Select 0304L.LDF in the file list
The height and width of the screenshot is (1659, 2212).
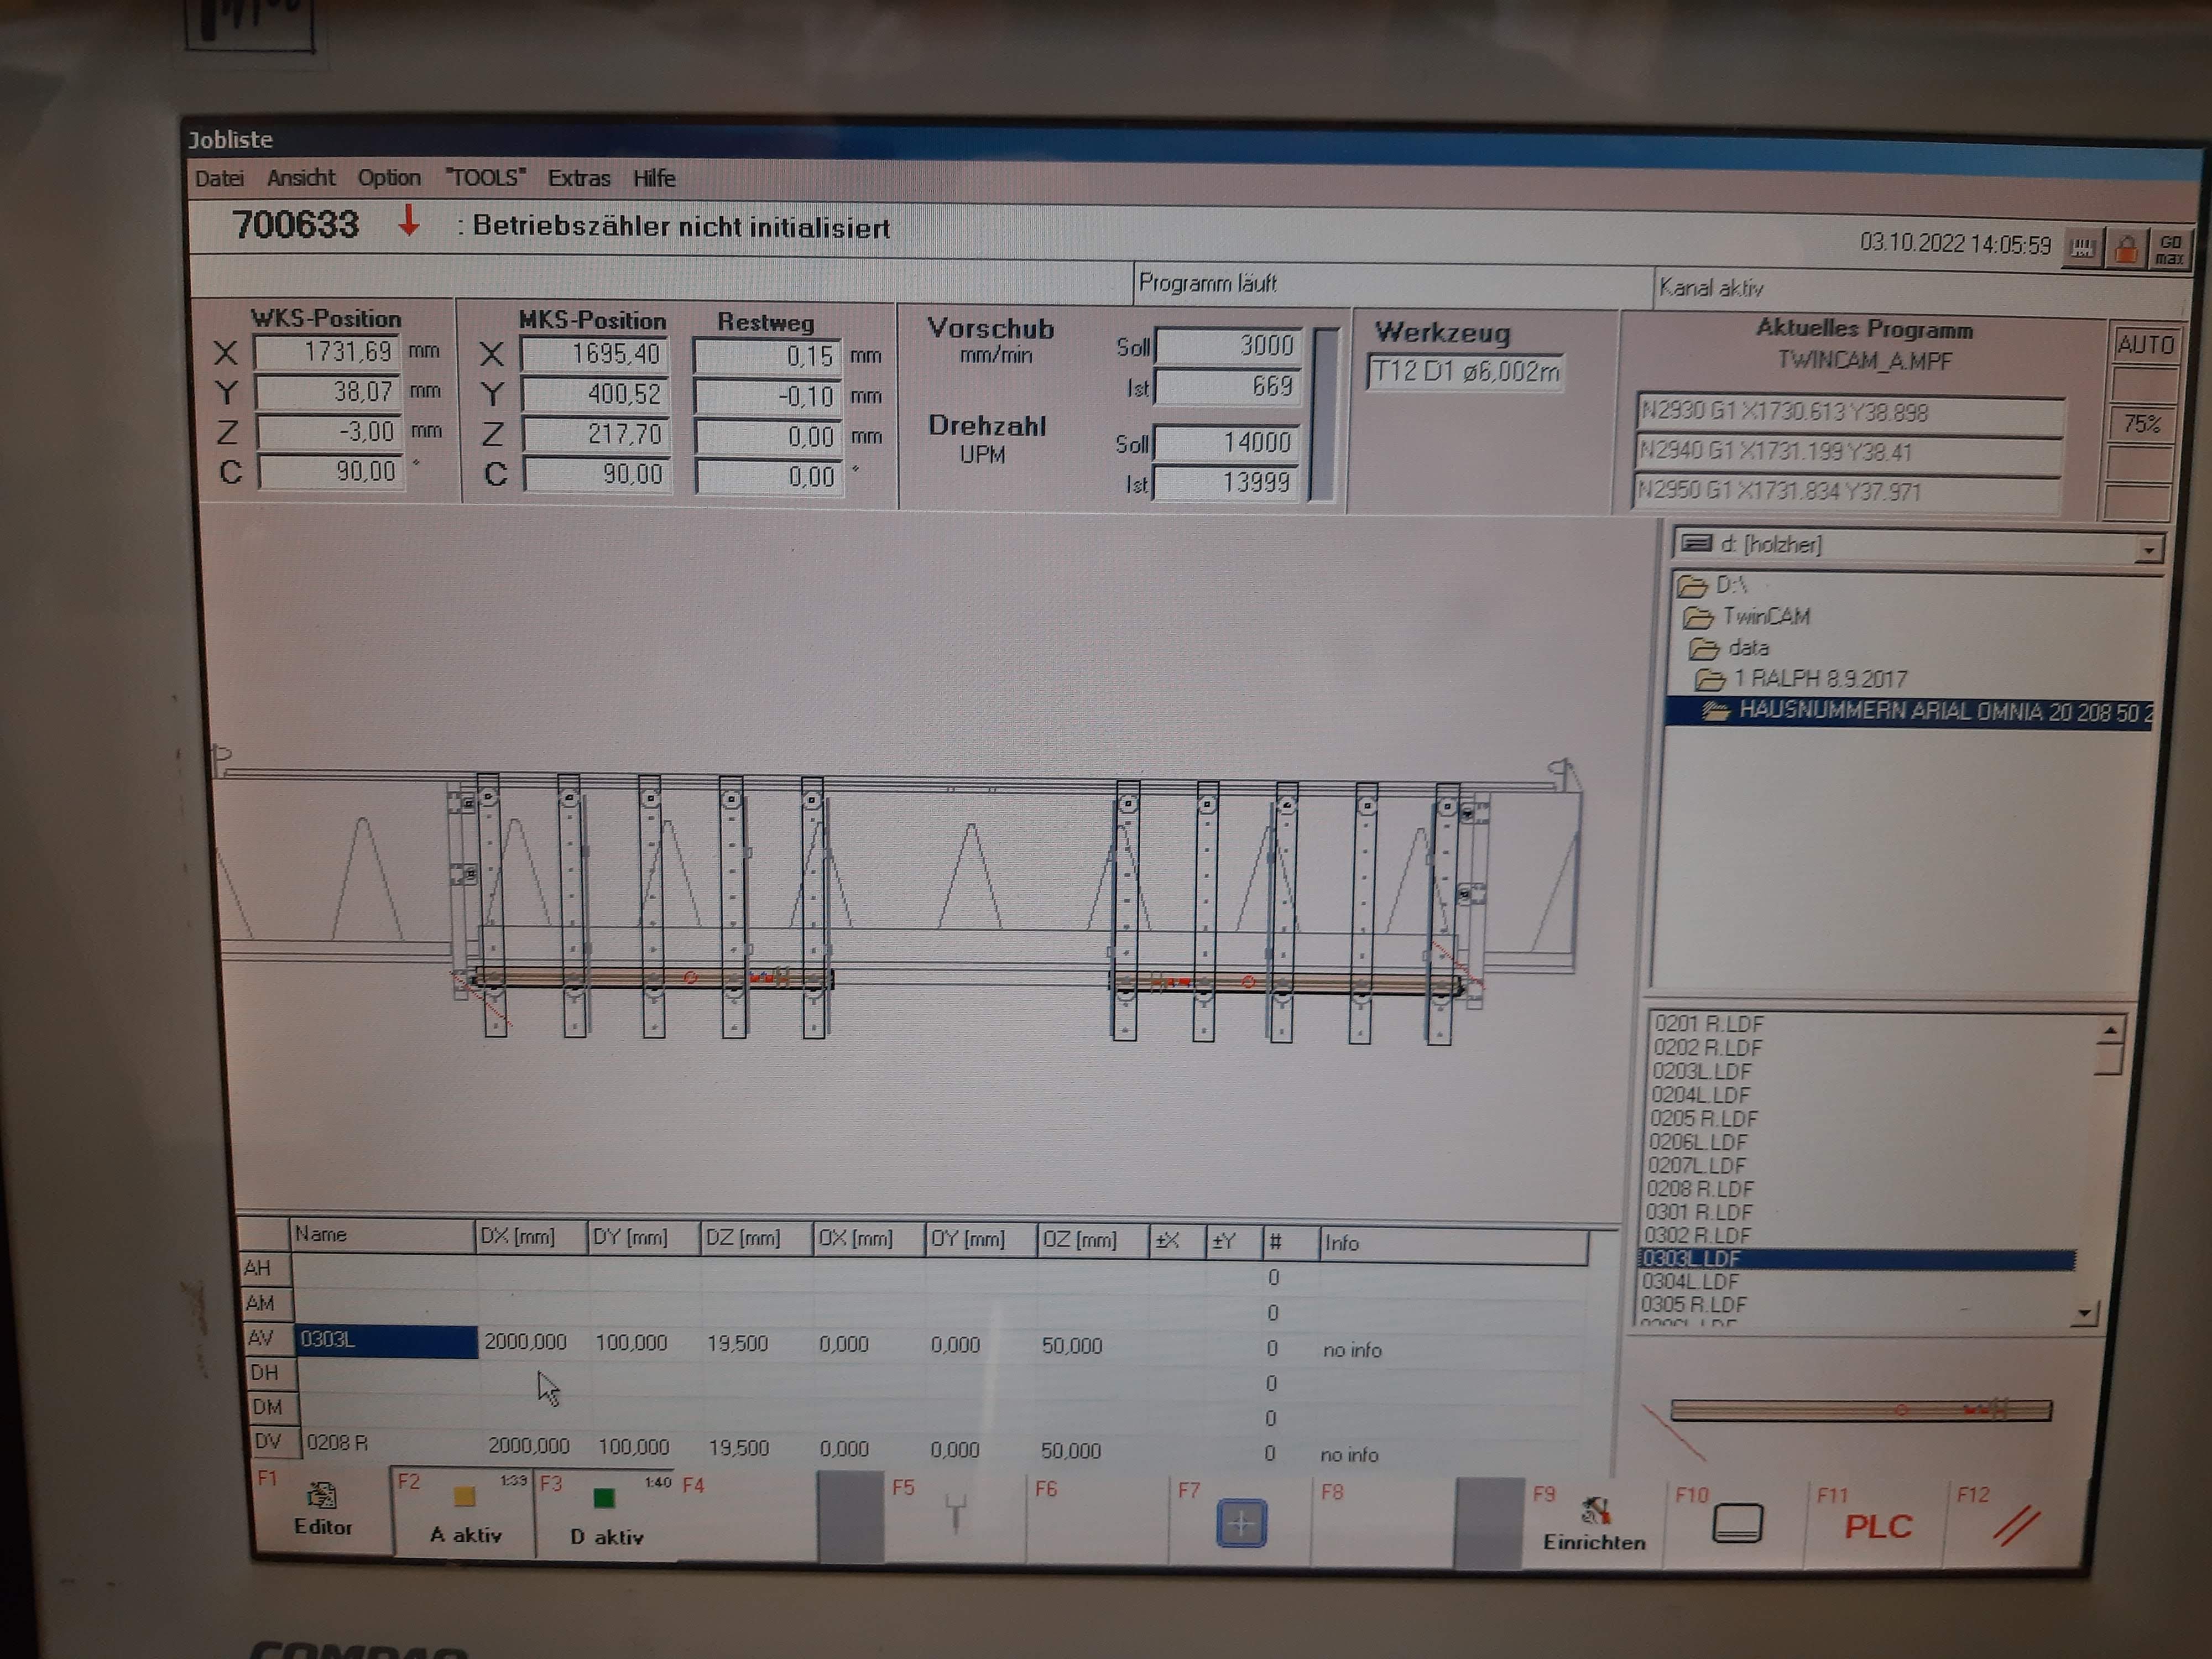[1690, 1281]
